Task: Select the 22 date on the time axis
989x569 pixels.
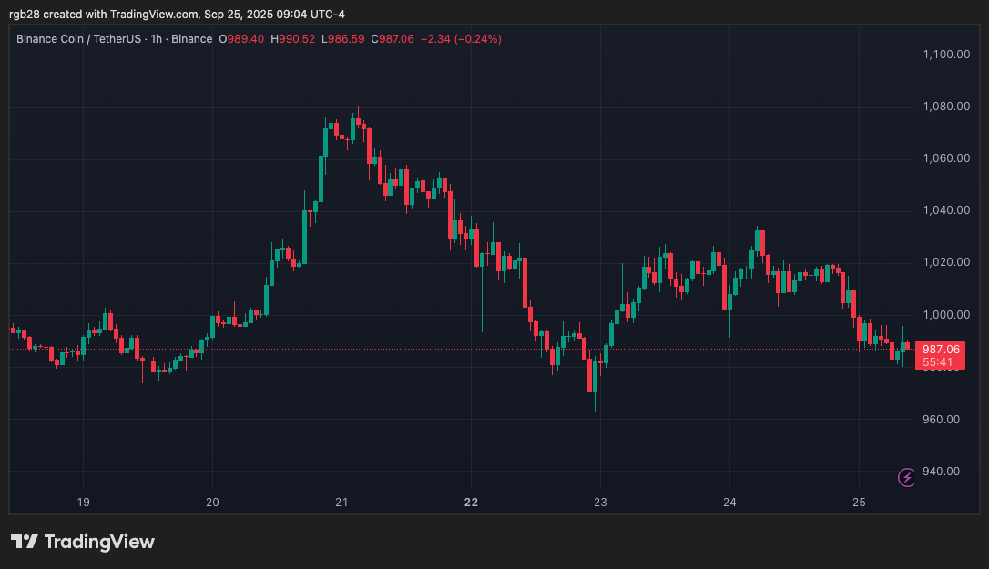Action: [x=471, y=502]
